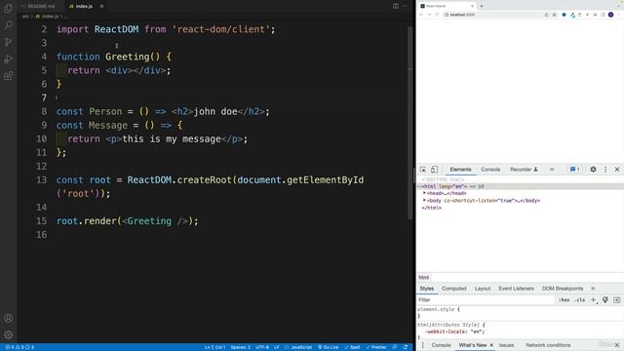The image size is (624, 351).
Task: Open editor More Actions ellipsis menu
Action: tap(405, 6)
